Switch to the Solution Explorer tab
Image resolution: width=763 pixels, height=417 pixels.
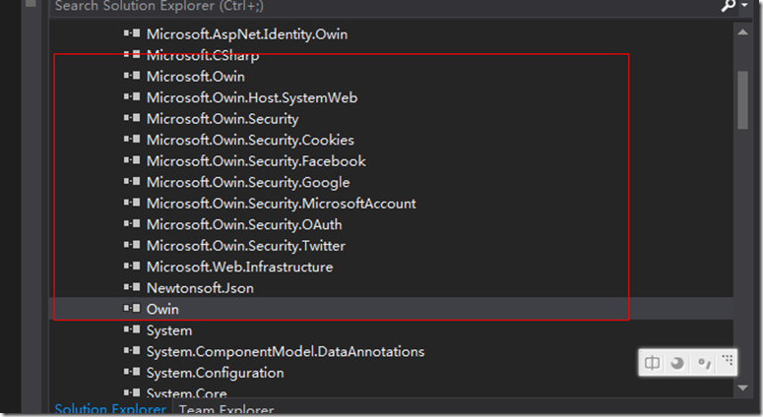(109, 409)
